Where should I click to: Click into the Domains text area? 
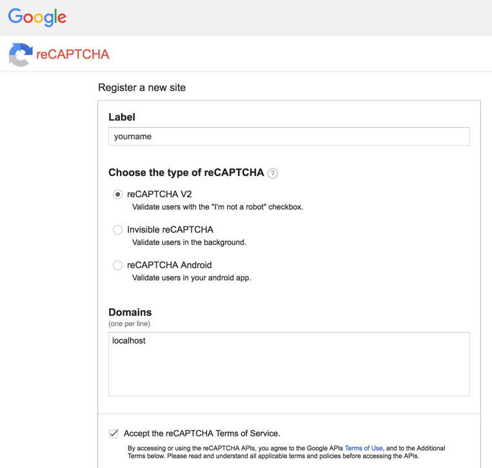tap(289, 364)
